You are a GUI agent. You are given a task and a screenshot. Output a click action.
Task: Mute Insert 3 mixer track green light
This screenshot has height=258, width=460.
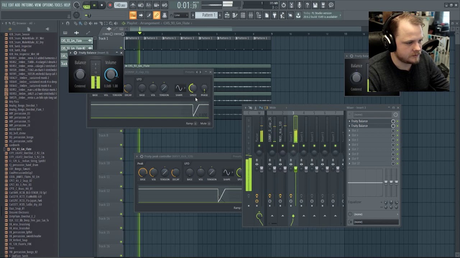pyautogui.click(x=293, y=146)
